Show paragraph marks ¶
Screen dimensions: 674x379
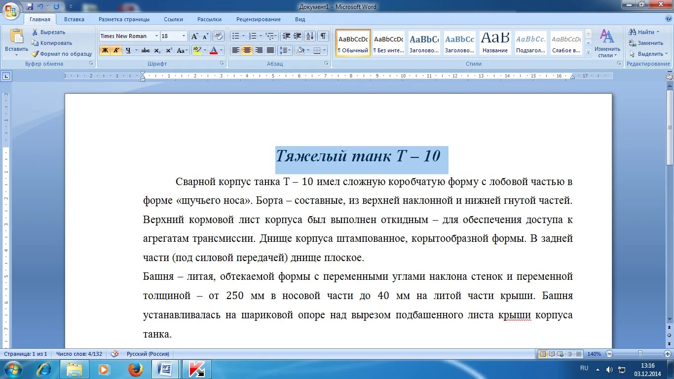[323, 36]
